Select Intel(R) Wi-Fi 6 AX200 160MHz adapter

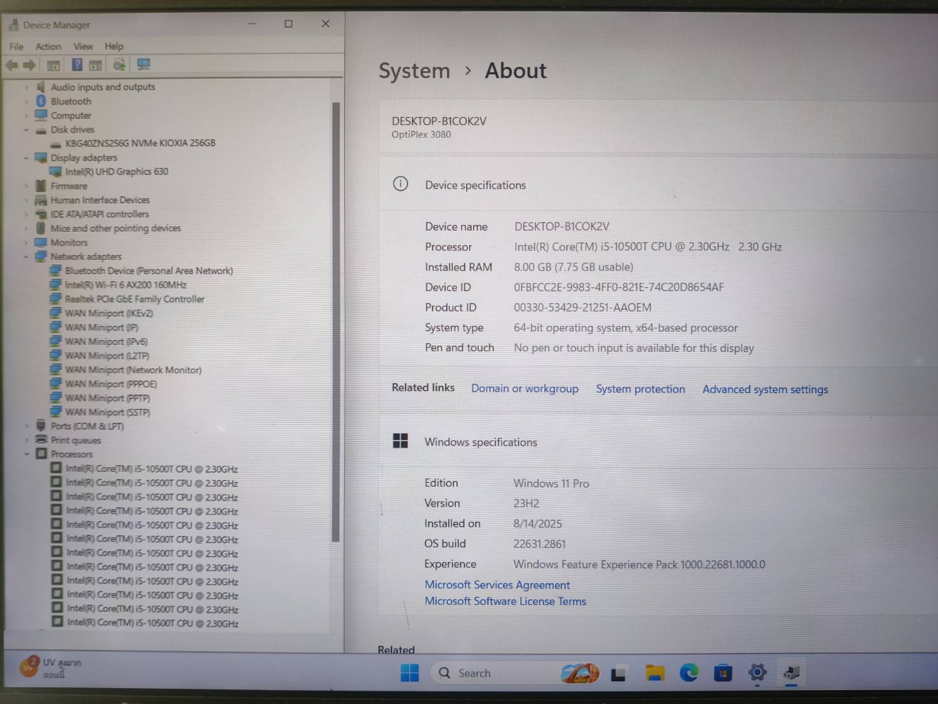(126, 285)
